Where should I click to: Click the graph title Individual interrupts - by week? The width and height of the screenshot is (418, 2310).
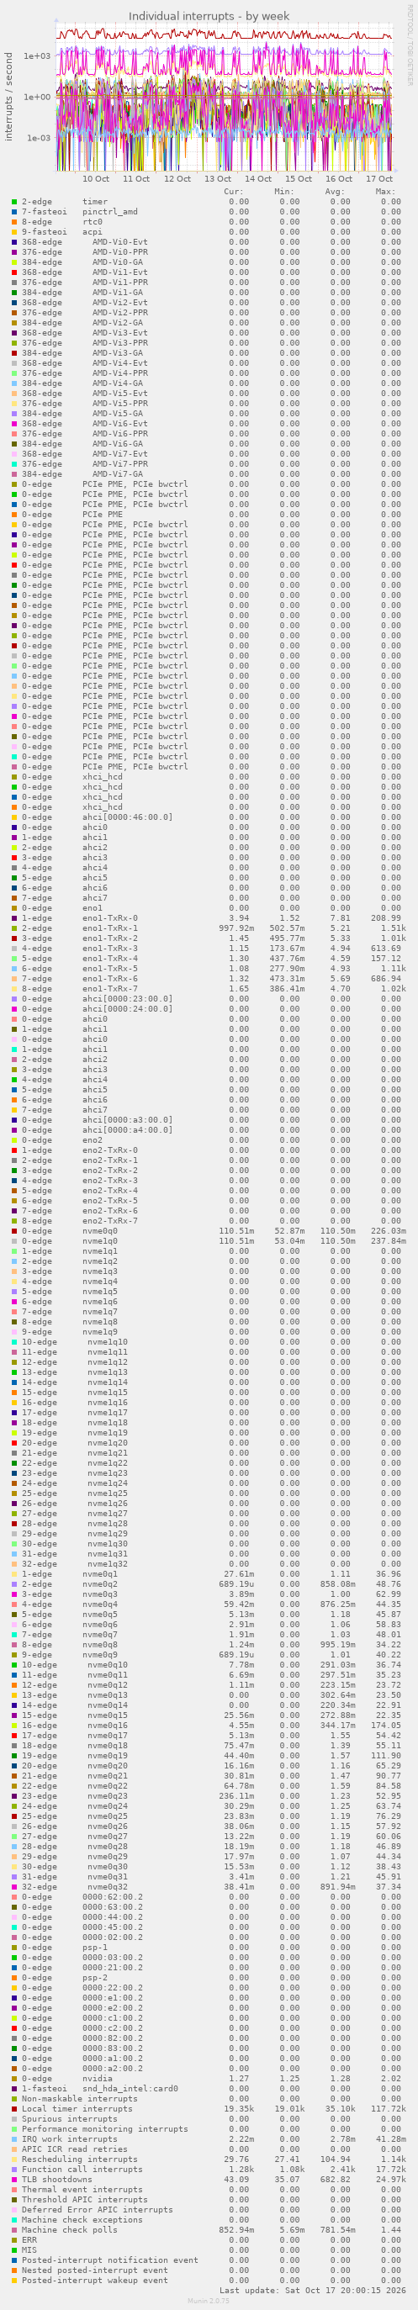(x=209, y=16)
